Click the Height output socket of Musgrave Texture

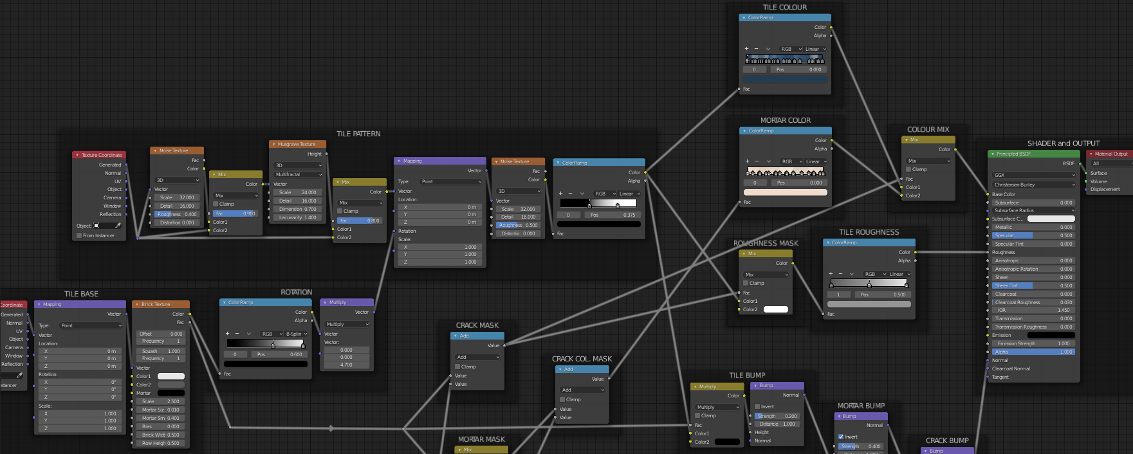[x=326, y=154]
